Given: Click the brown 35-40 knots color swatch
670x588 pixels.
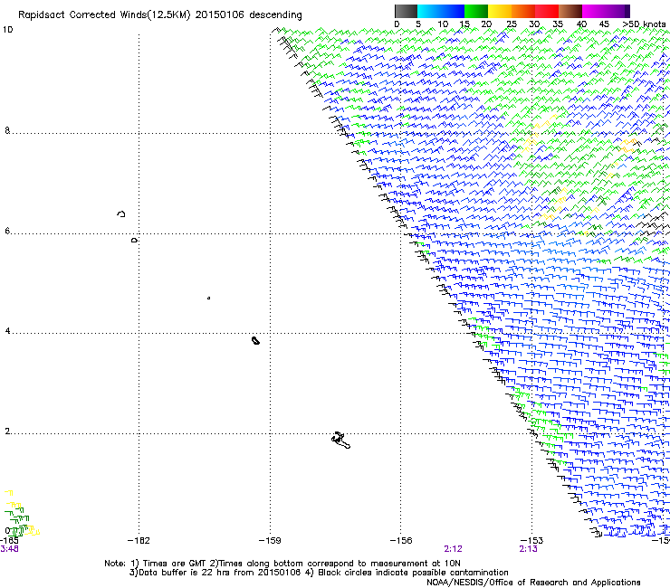Looking at the screenshot, I should click(x=570, y=11).
